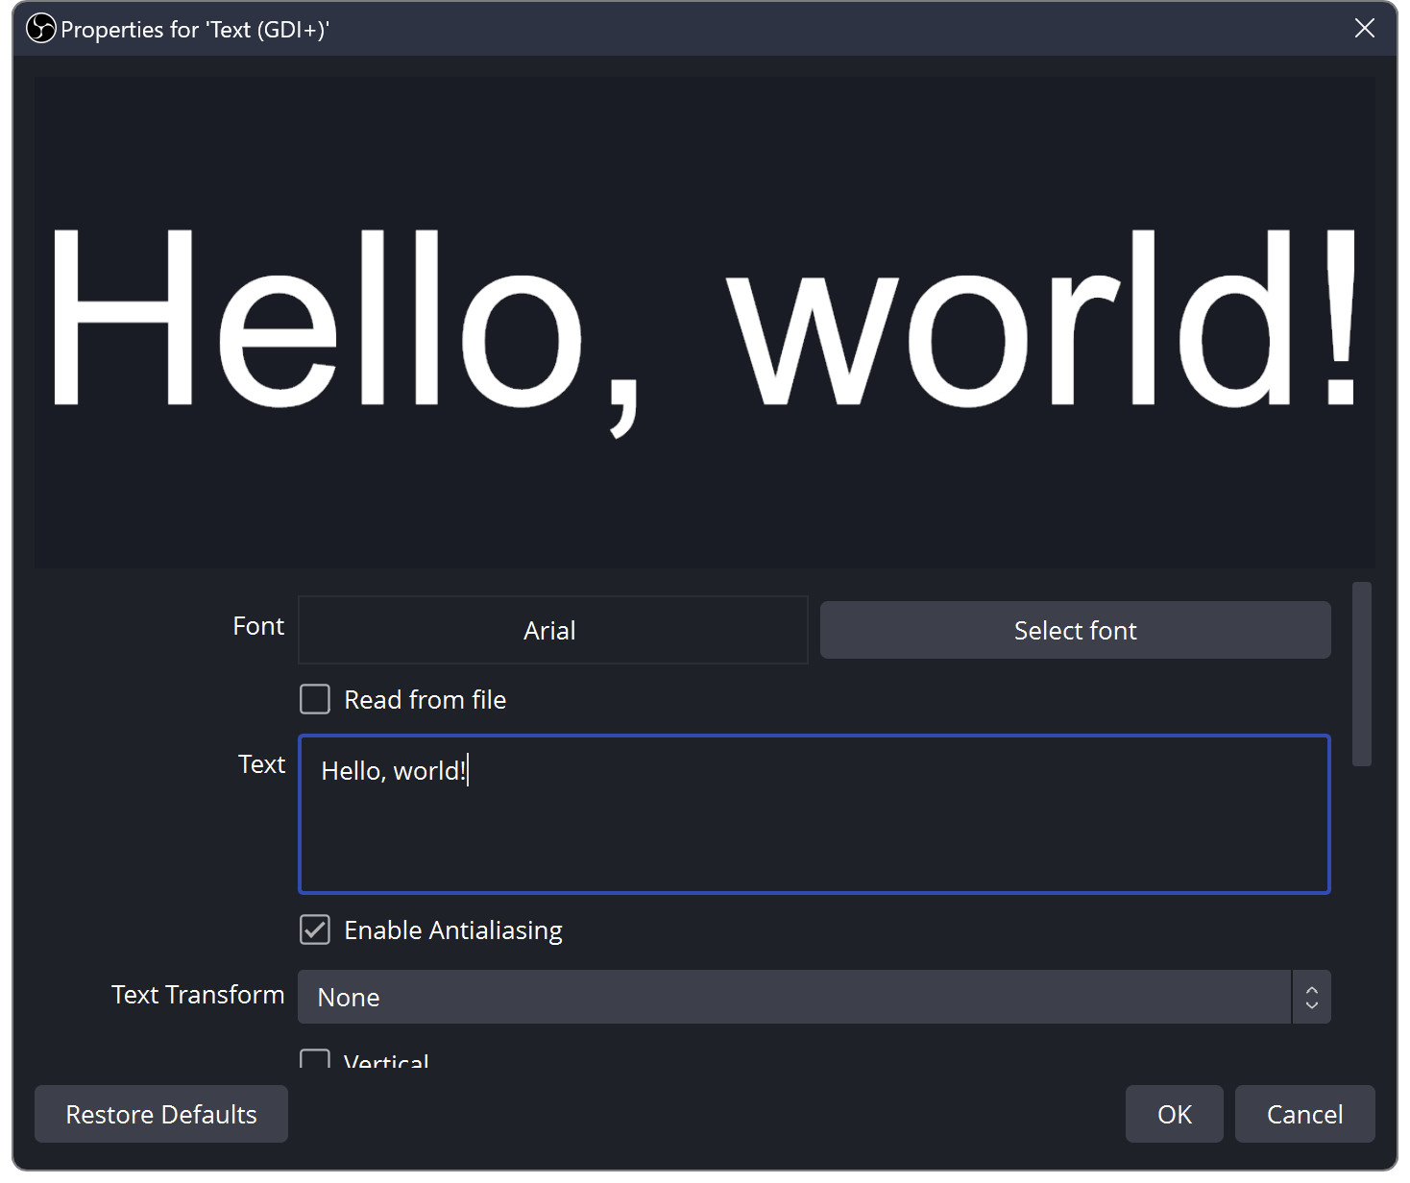Click OK to confirm the properties
Screen dimensions: 1410x1183
[x=1174, y=1114]
